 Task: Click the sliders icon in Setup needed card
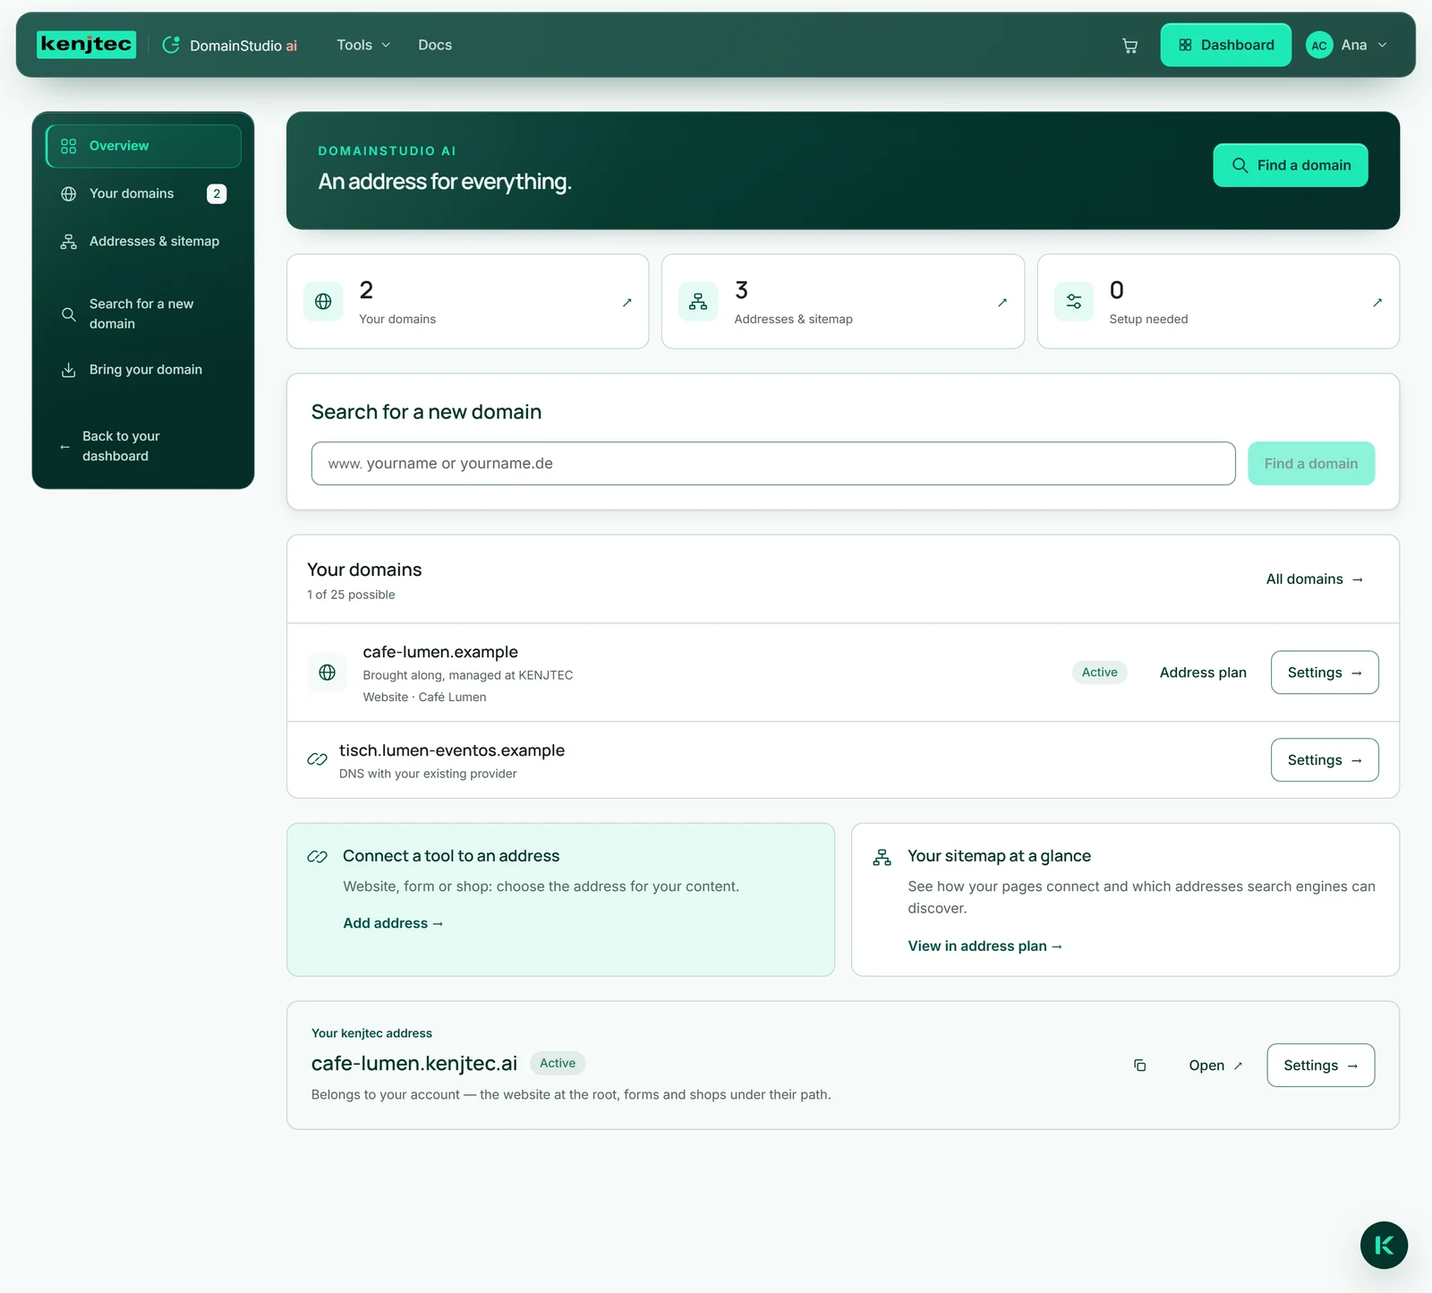coord(1074,302)
